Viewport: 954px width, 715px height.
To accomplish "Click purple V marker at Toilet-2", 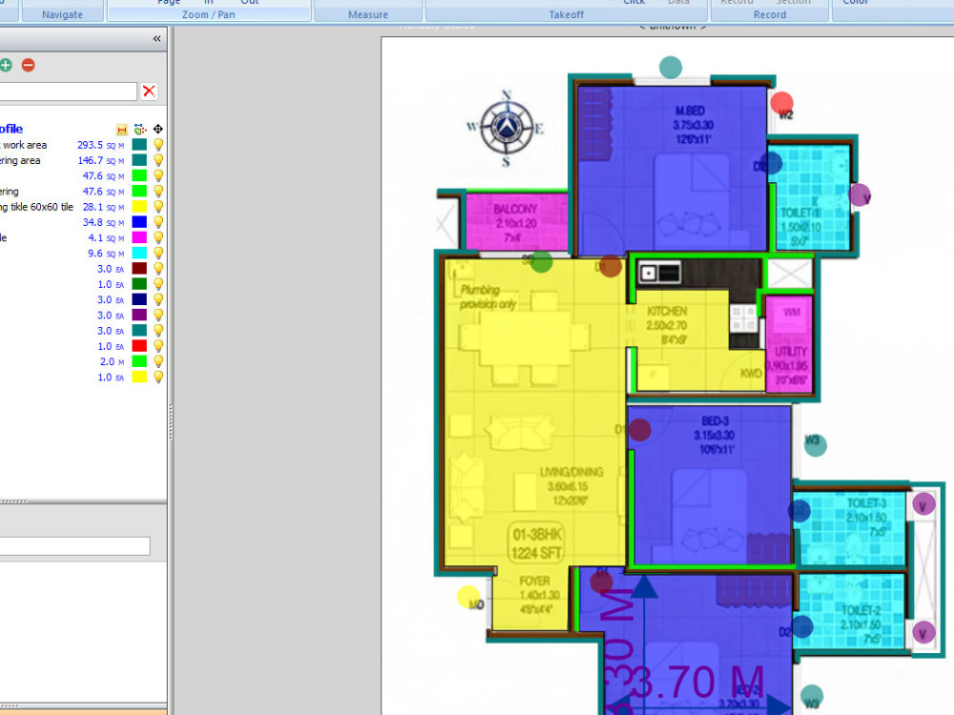I will click(923, 632).
